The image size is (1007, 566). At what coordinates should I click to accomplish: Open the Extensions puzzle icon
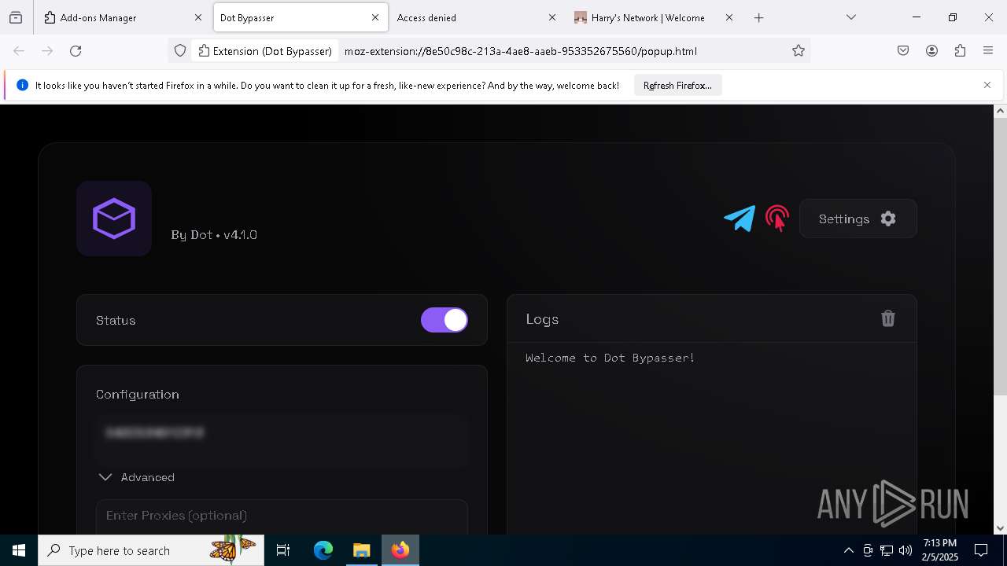[x=960, y=51]
